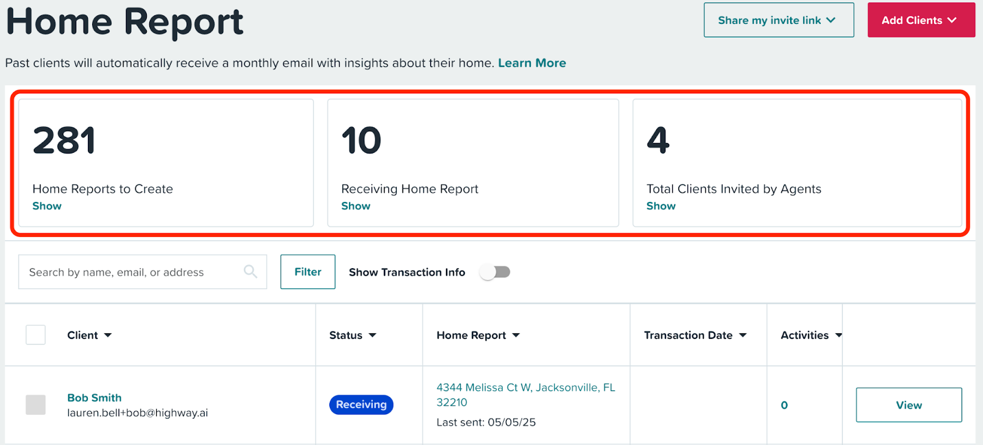Sort by Home Report column arrow
This screenshot has width=983, height=445.
coord(516,335)
